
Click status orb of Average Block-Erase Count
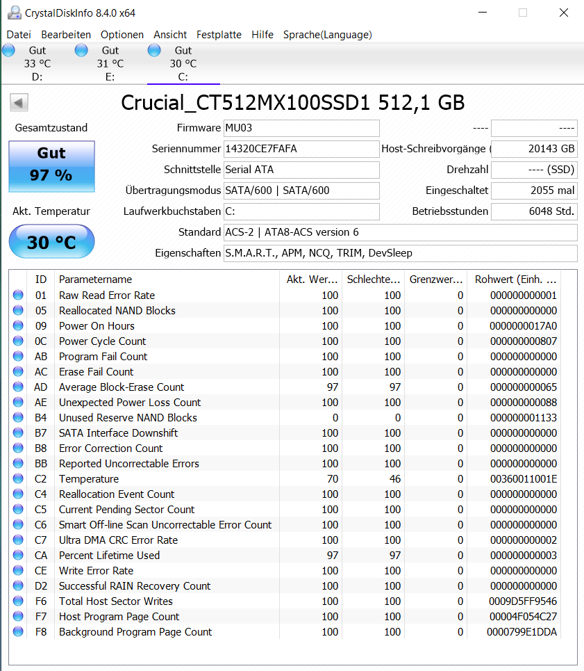18,387
